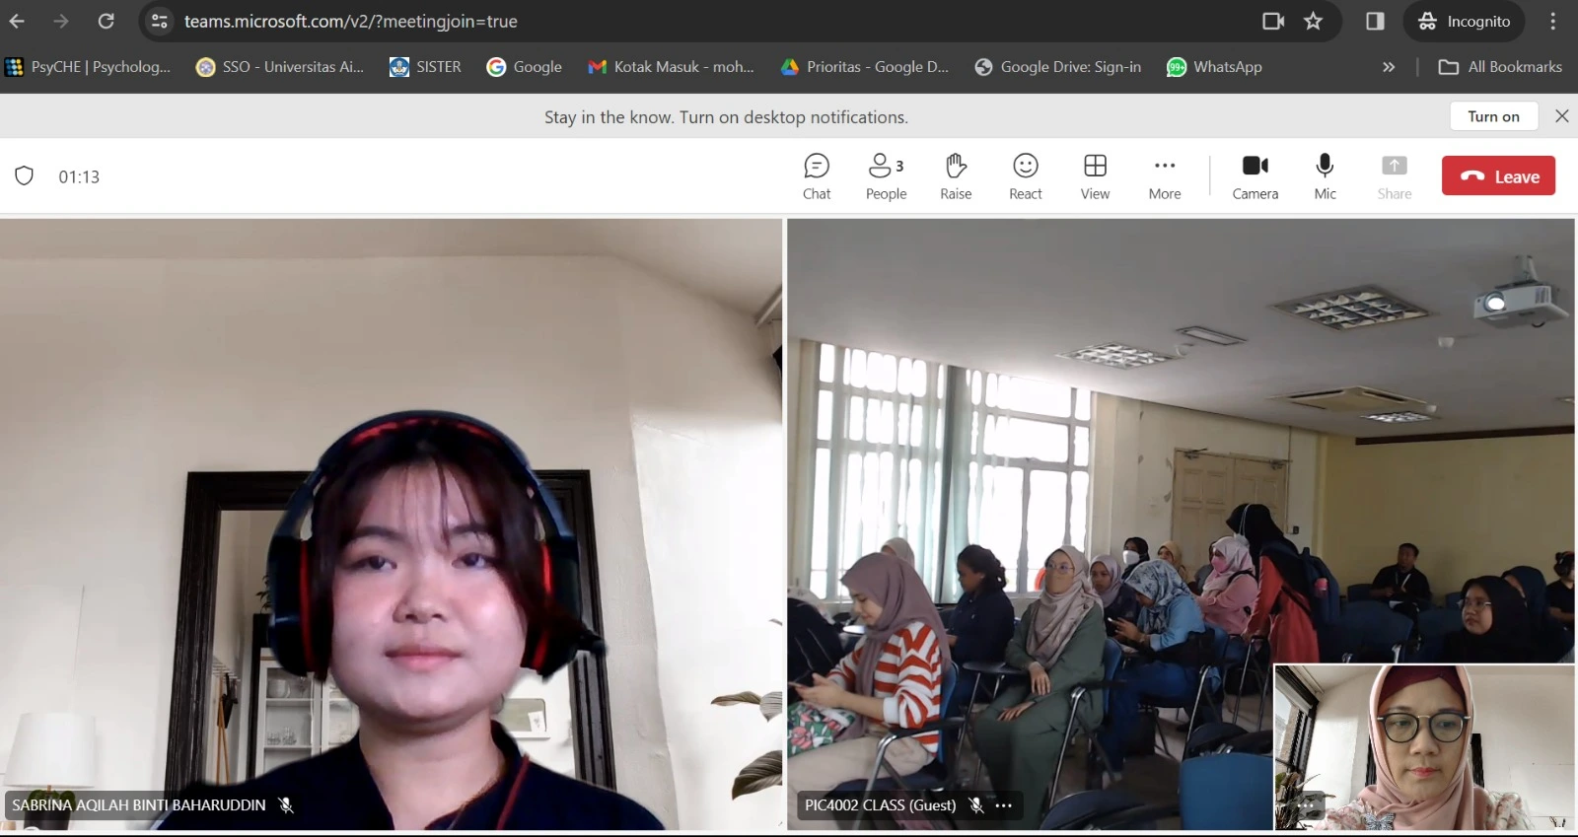Viewport: 1578px width, 837px height.
Task: Raise your hand in the meeting
Action: tap(956, 177)
